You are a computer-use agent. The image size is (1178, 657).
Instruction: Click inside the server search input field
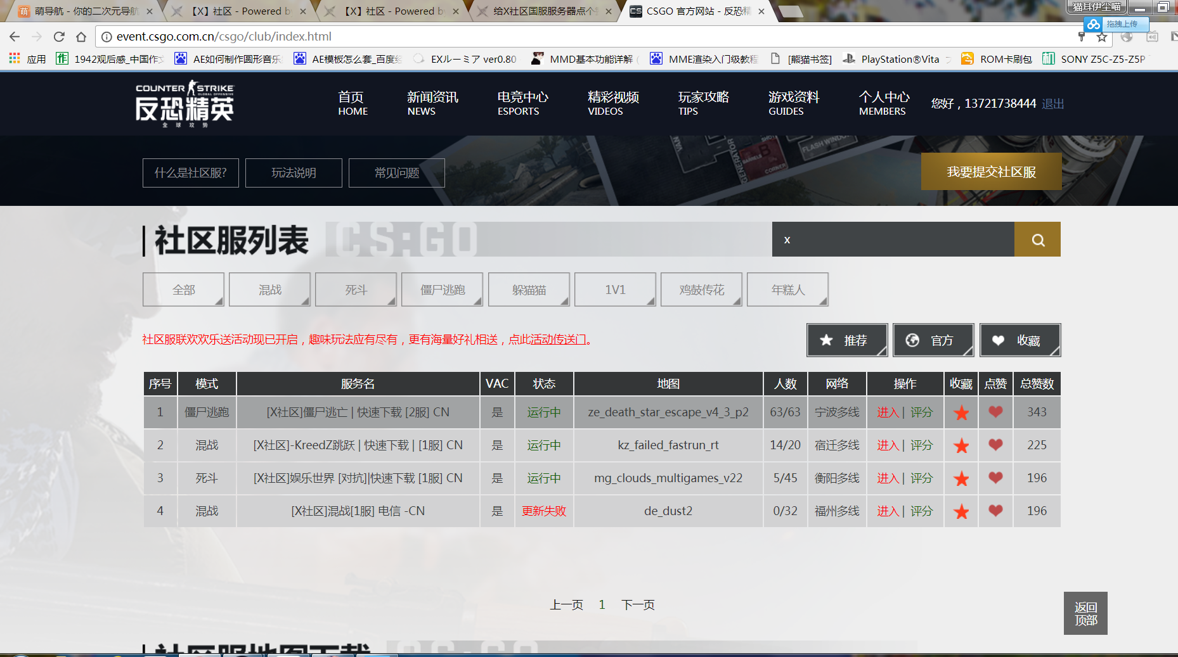pyautogui.click(x=888, y=239)
